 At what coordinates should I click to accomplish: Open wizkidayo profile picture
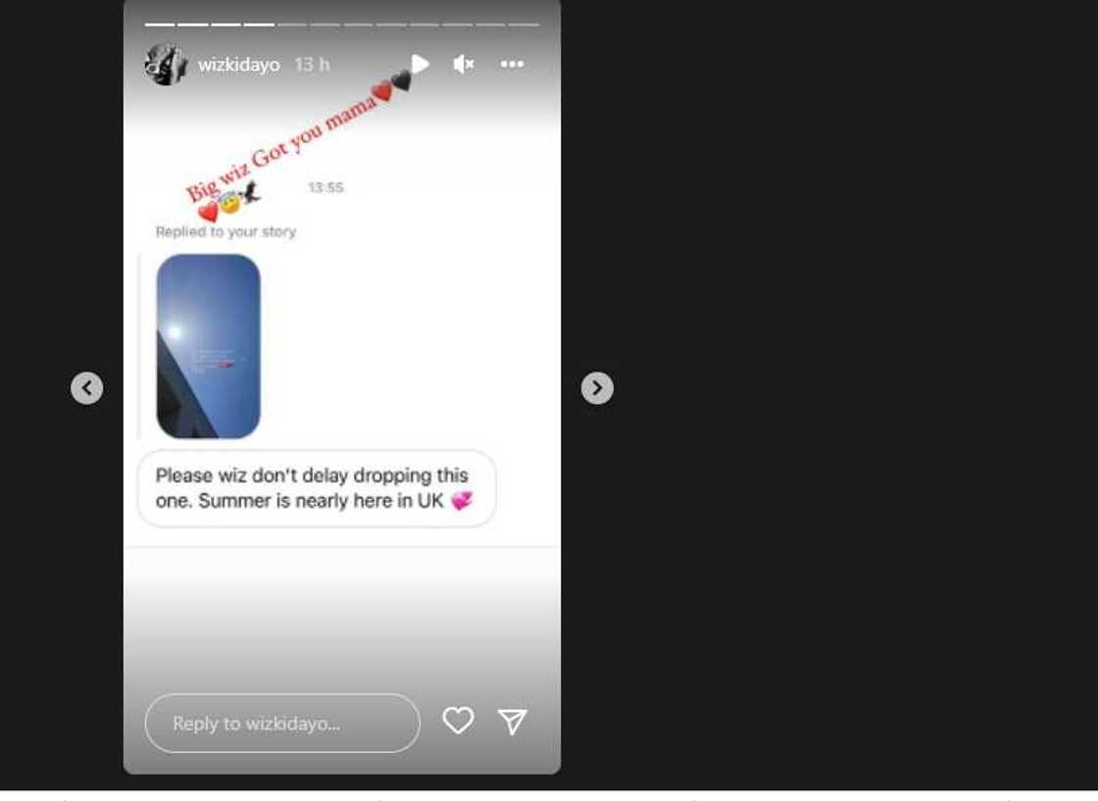point(166,65)
